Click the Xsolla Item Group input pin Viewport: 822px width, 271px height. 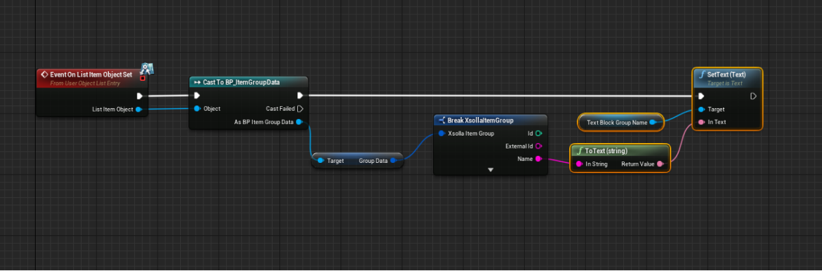442,133
